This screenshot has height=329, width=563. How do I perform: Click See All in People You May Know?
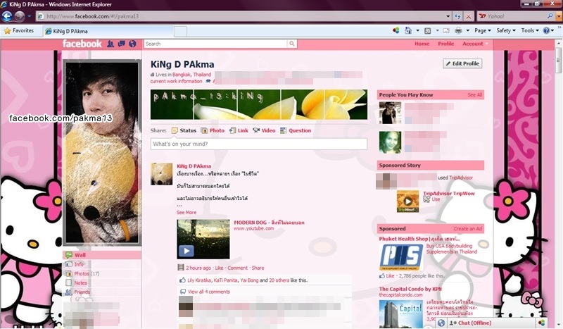coord(474,95)
